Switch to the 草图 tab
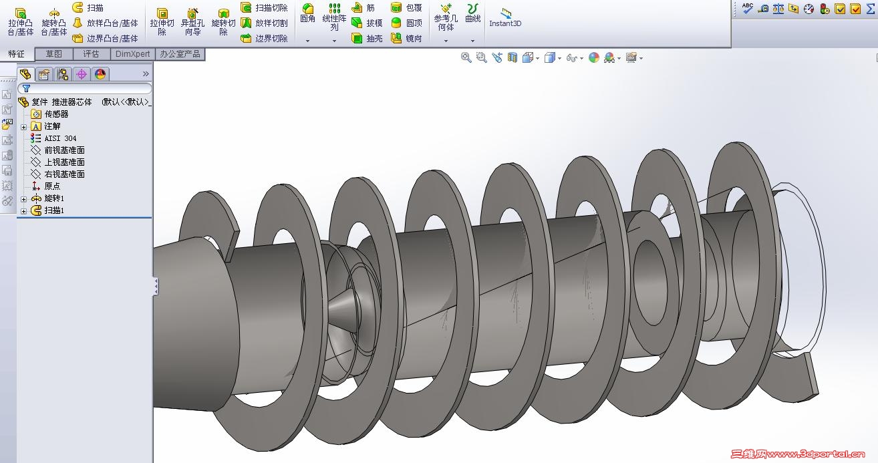Image resolution: width=878 pixels, height=463 pixels. pyautogui.click(x=54, y=54)
